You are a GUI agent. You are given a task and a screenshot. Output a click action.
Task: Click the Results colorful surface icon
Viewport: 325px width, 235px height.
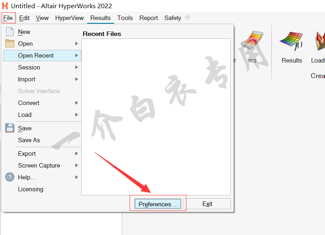(291, 41)
